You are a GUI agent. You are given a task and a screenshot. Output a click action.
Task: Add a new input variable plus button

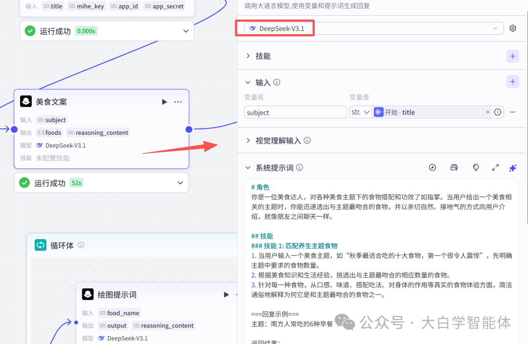pyautogui.click(x=512, y=82)
